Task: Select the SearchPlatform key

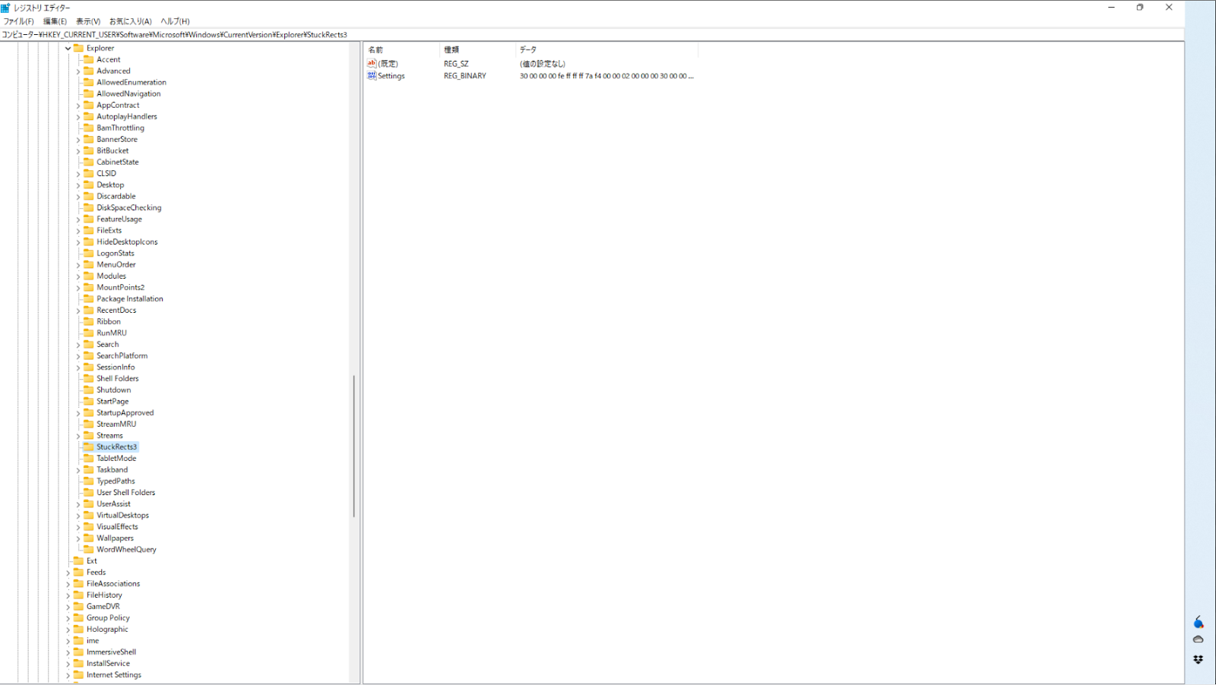Action: [122, 356]
